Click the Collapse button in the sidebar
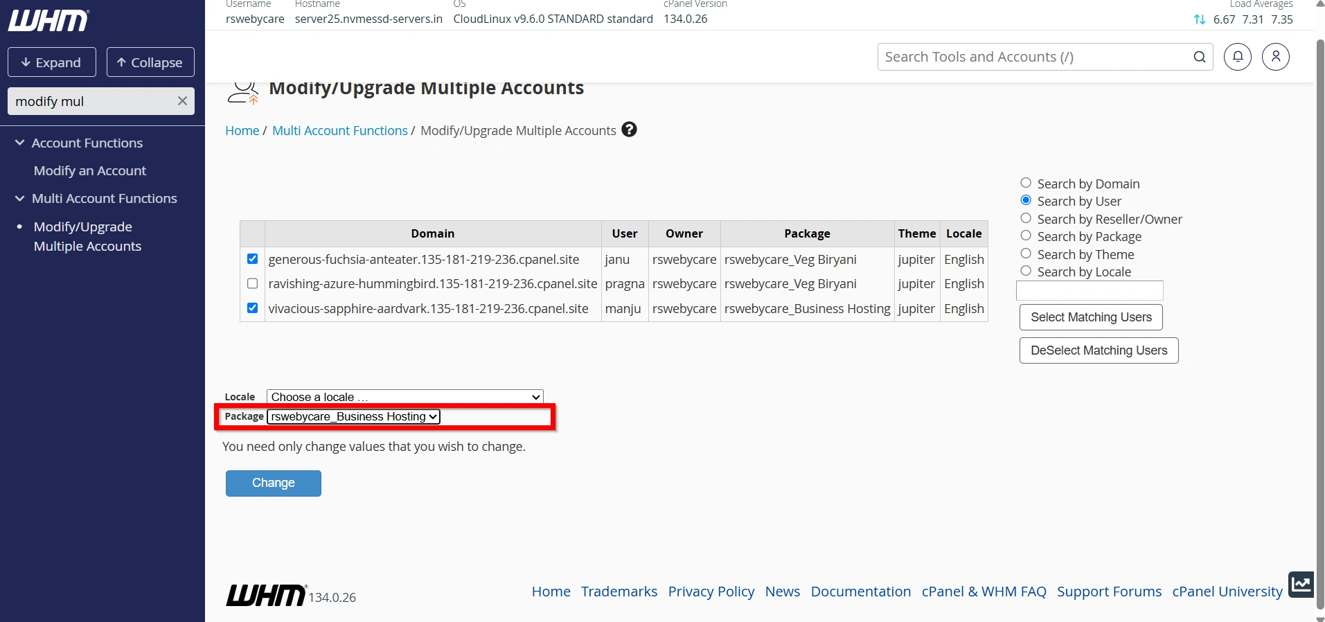Screen dimensions: 1325x622 [x=150, y=62]
